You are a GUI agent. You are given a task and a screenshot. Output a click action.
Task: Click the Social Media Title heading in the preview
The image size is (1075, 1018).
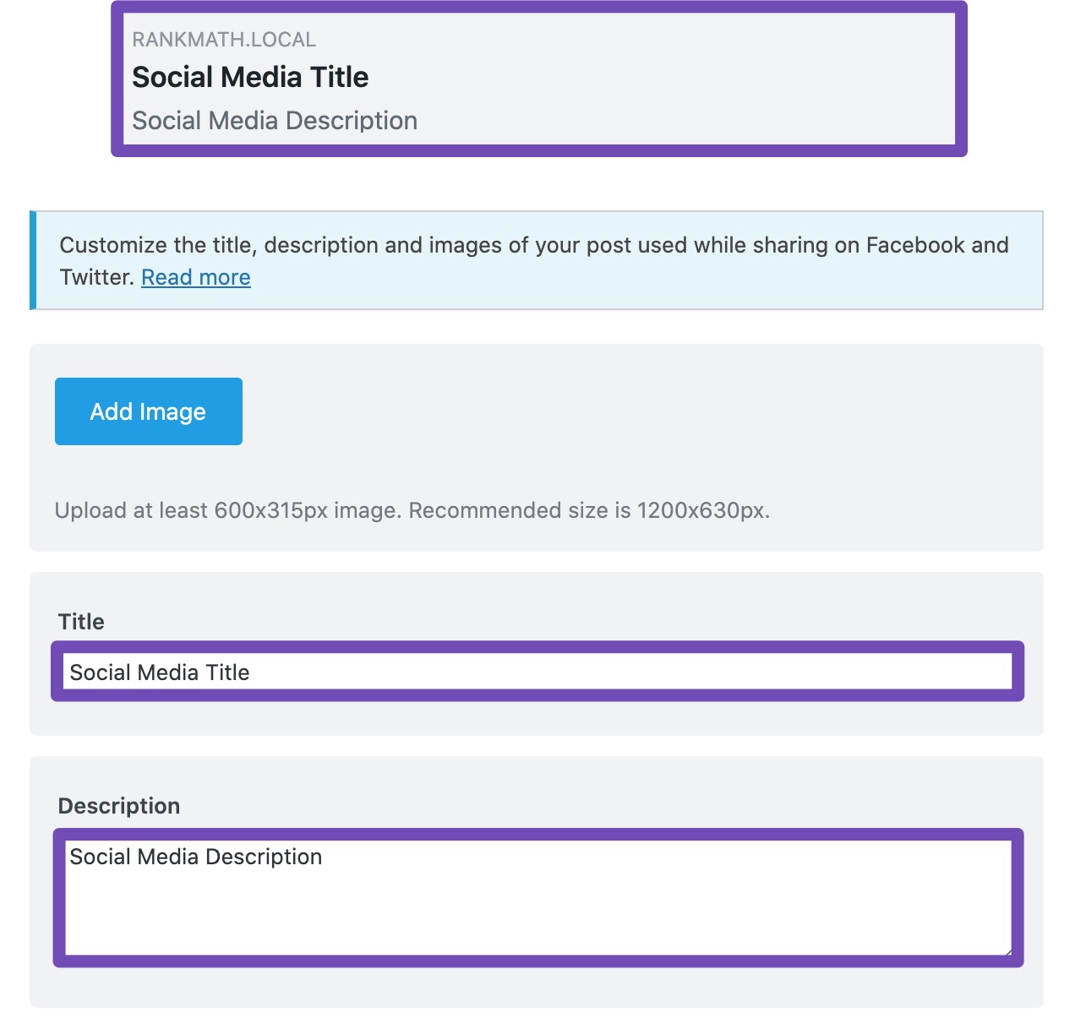[250, 77]
